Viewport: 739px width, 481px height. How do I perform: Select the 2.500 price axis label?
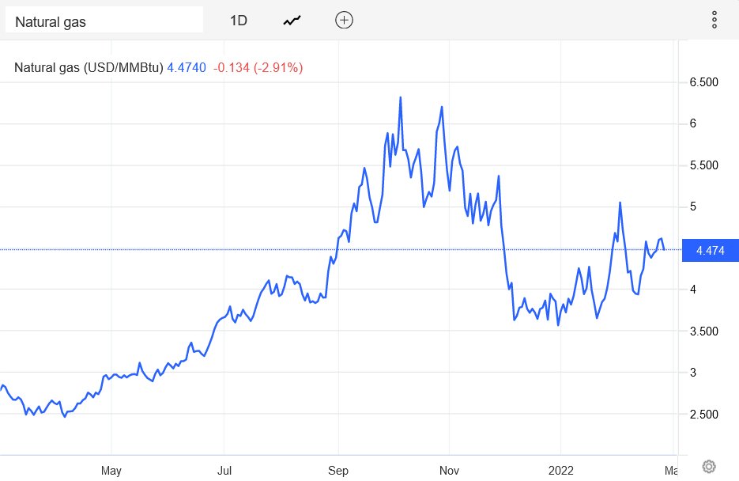tap(703, 414)
